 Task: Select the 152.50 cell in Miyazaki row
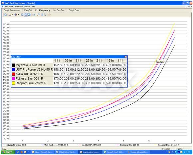pos(58,65)
